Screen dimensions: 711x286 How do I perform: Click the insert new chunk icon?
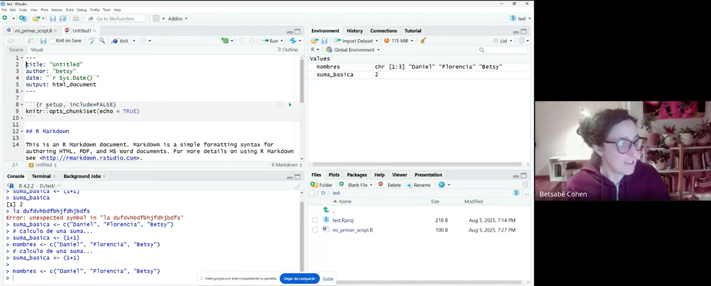click(225, 41)
